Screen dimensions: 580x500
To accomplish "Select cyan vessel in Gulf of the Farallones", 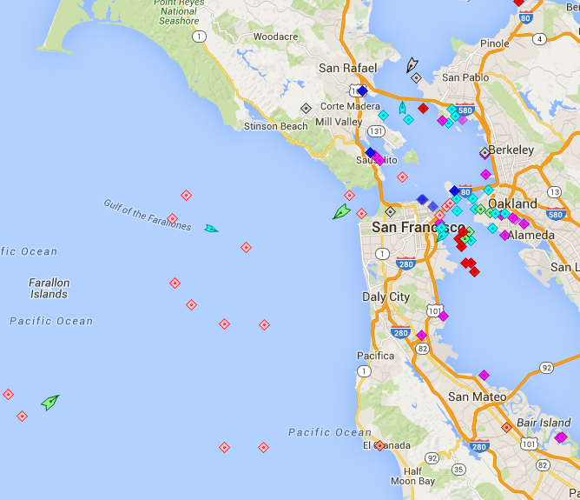I will click(x=211, y=229).
